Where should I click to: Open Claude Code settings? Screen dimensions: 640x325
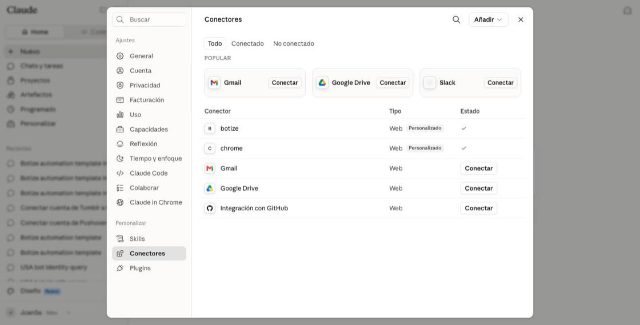pyautogui.click(x=149, y=173)
